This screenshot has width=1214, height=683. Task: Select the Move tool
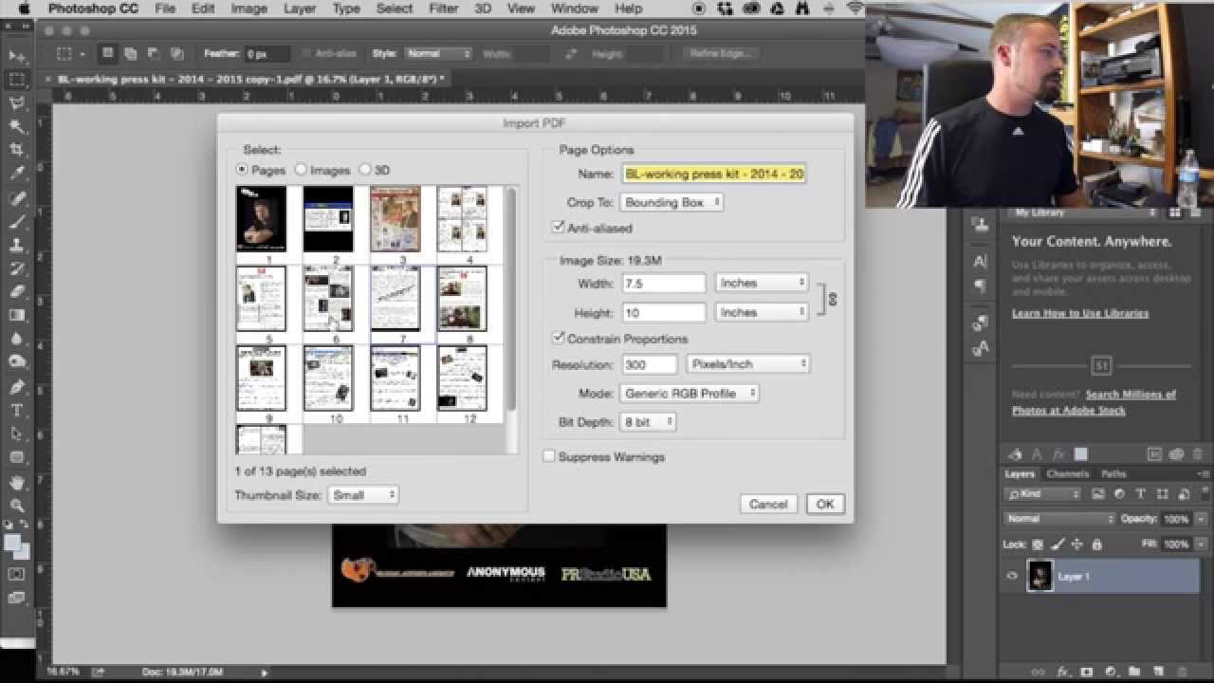click(x=17, y=56)
